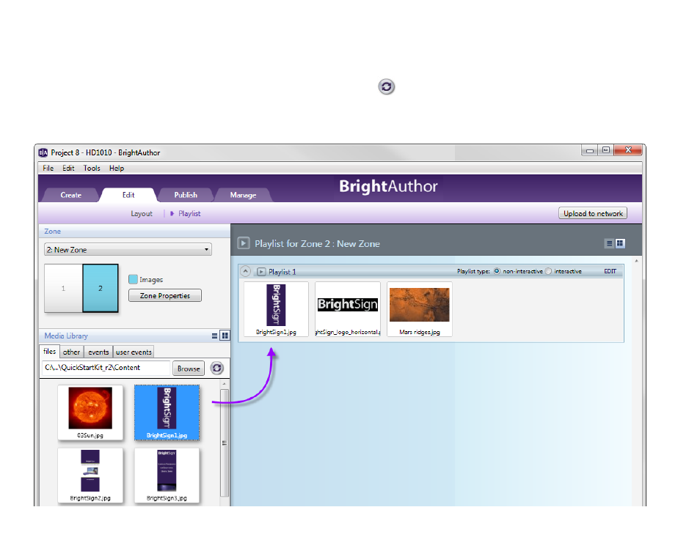The image size is (700, 540).
Task: Click Upload to network button
Action: click(593, 214)
